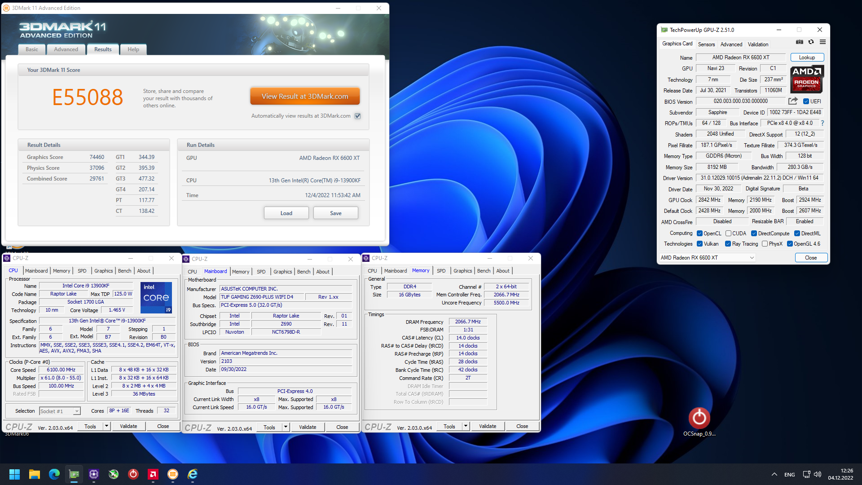Click GPU-Z refresh icon
862x485 pixels.
[811, 42]
